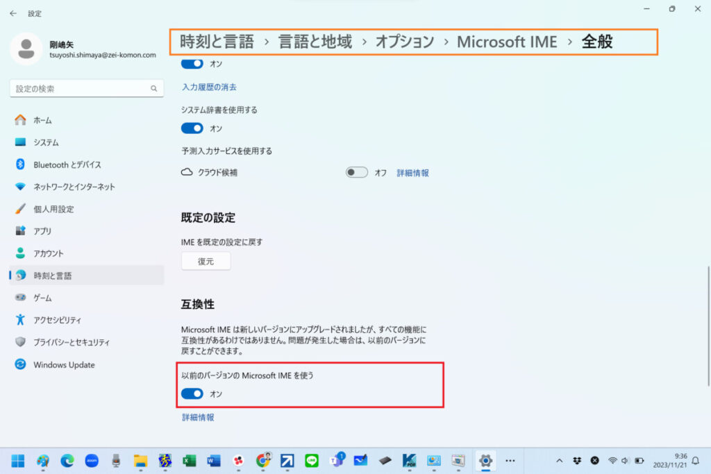
Task: Launch Excel from the taskbar
Action: 190,461
